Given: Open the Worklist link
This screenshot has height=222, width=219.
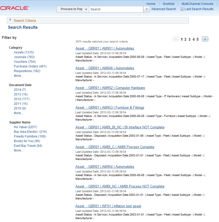Looking at the screenshot, I should pos(169,4).
